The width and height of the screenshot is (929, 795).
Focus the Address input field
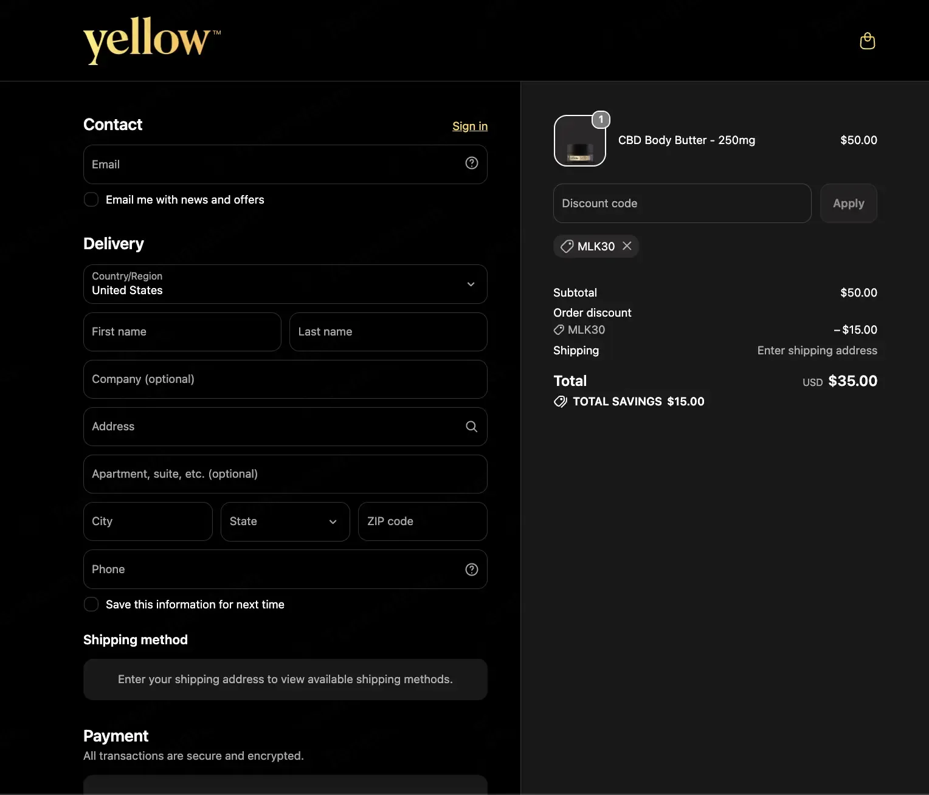click(285, 427)
